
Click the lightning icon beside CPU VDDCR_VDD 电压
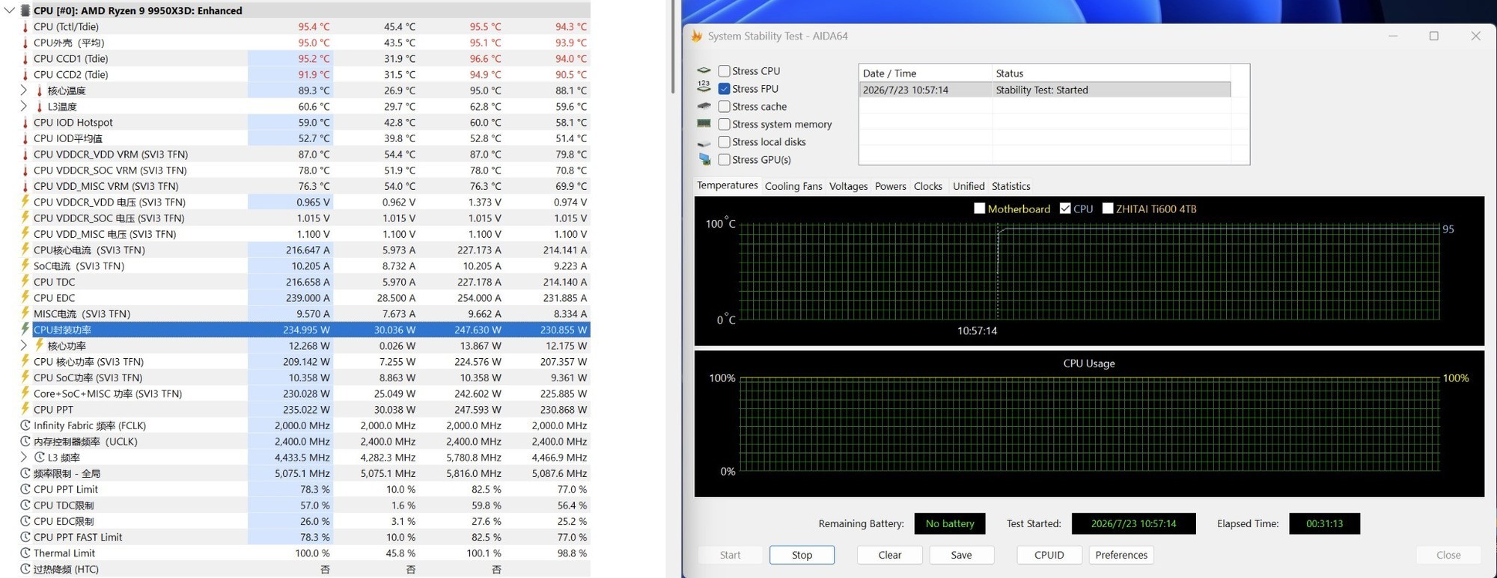tap(25, 202)
